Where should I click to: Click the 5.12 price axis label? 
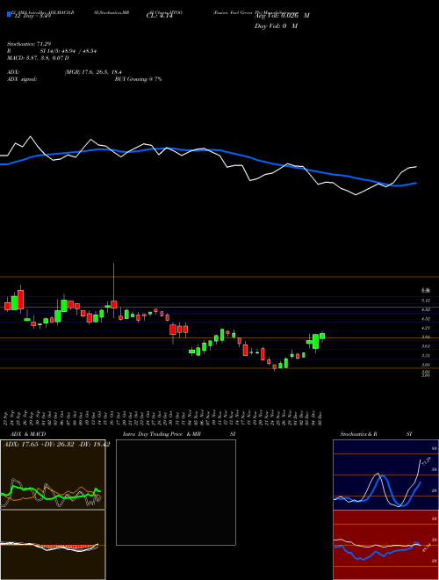click(x=426, y=301)
